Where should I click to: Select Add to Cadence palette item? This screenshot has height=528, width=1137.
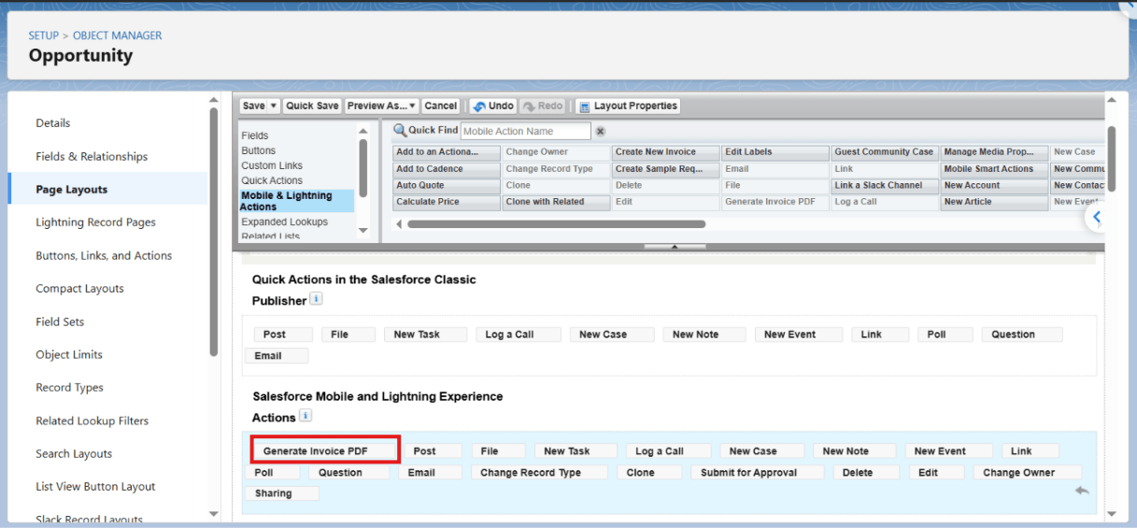tap(447, 169)
